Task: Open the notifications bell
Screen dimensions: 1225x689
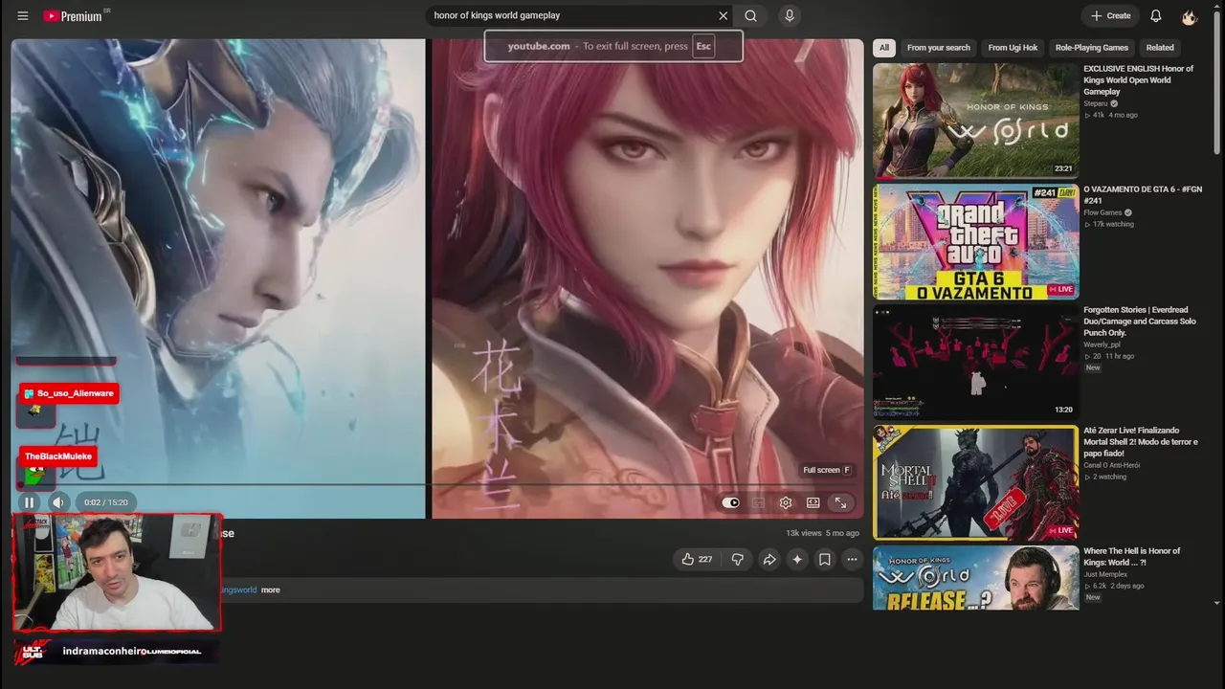Action: tap(1156, 15)
